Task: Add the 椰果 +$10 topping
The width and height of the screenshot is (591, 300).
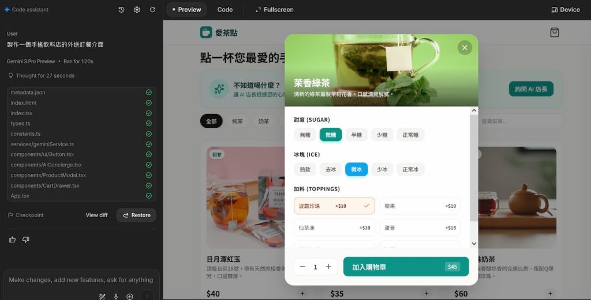Action: [420, 206]
